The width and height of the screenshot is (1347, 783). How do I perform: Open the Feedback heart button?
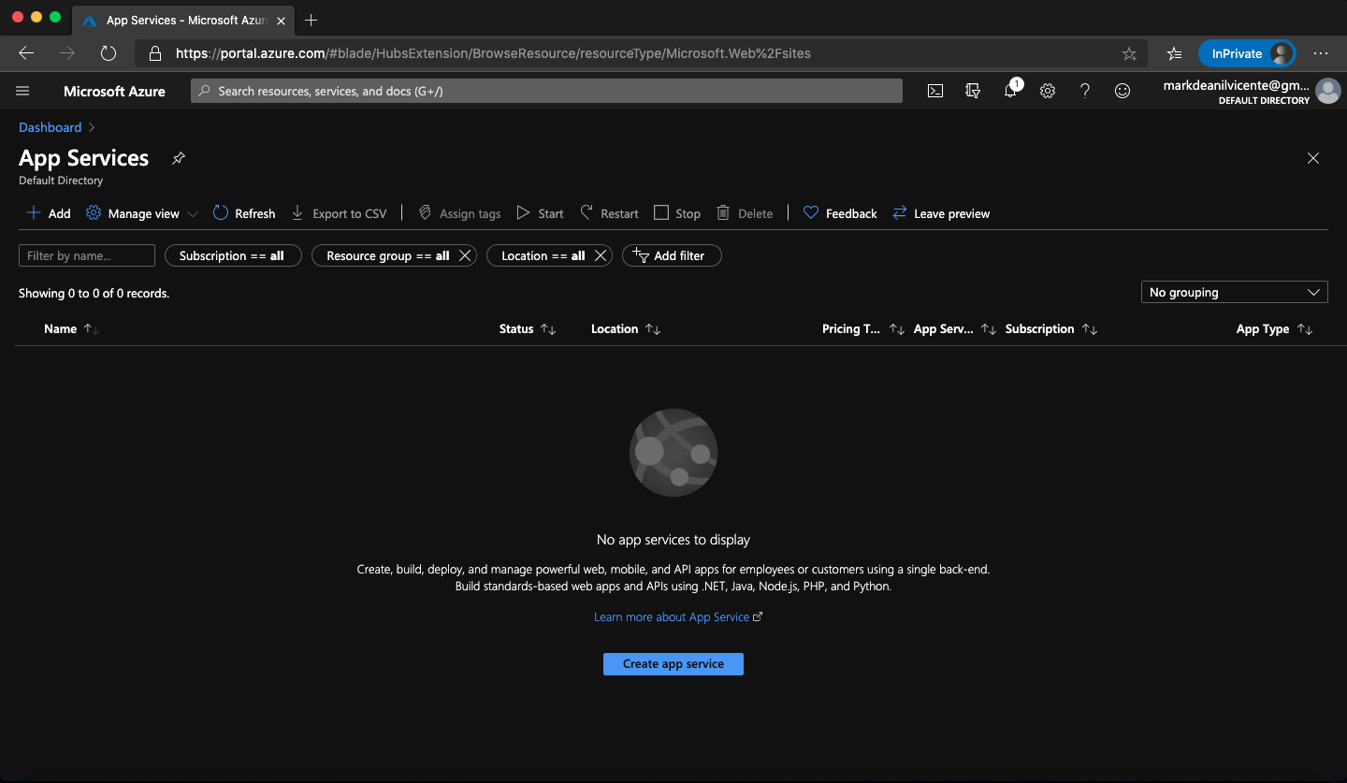(x=840, y=213)
